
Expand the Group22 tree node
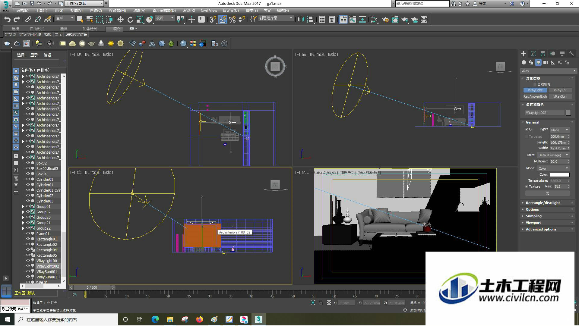tap(23, 228)
